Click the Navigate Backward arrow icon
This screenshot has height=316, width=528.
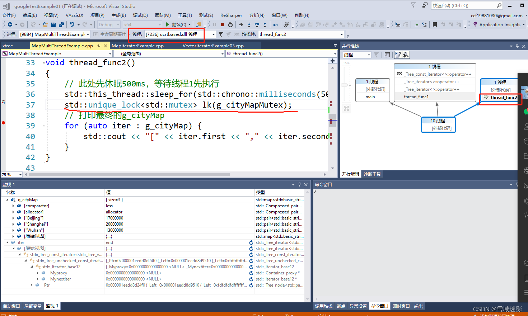point(10,24)
